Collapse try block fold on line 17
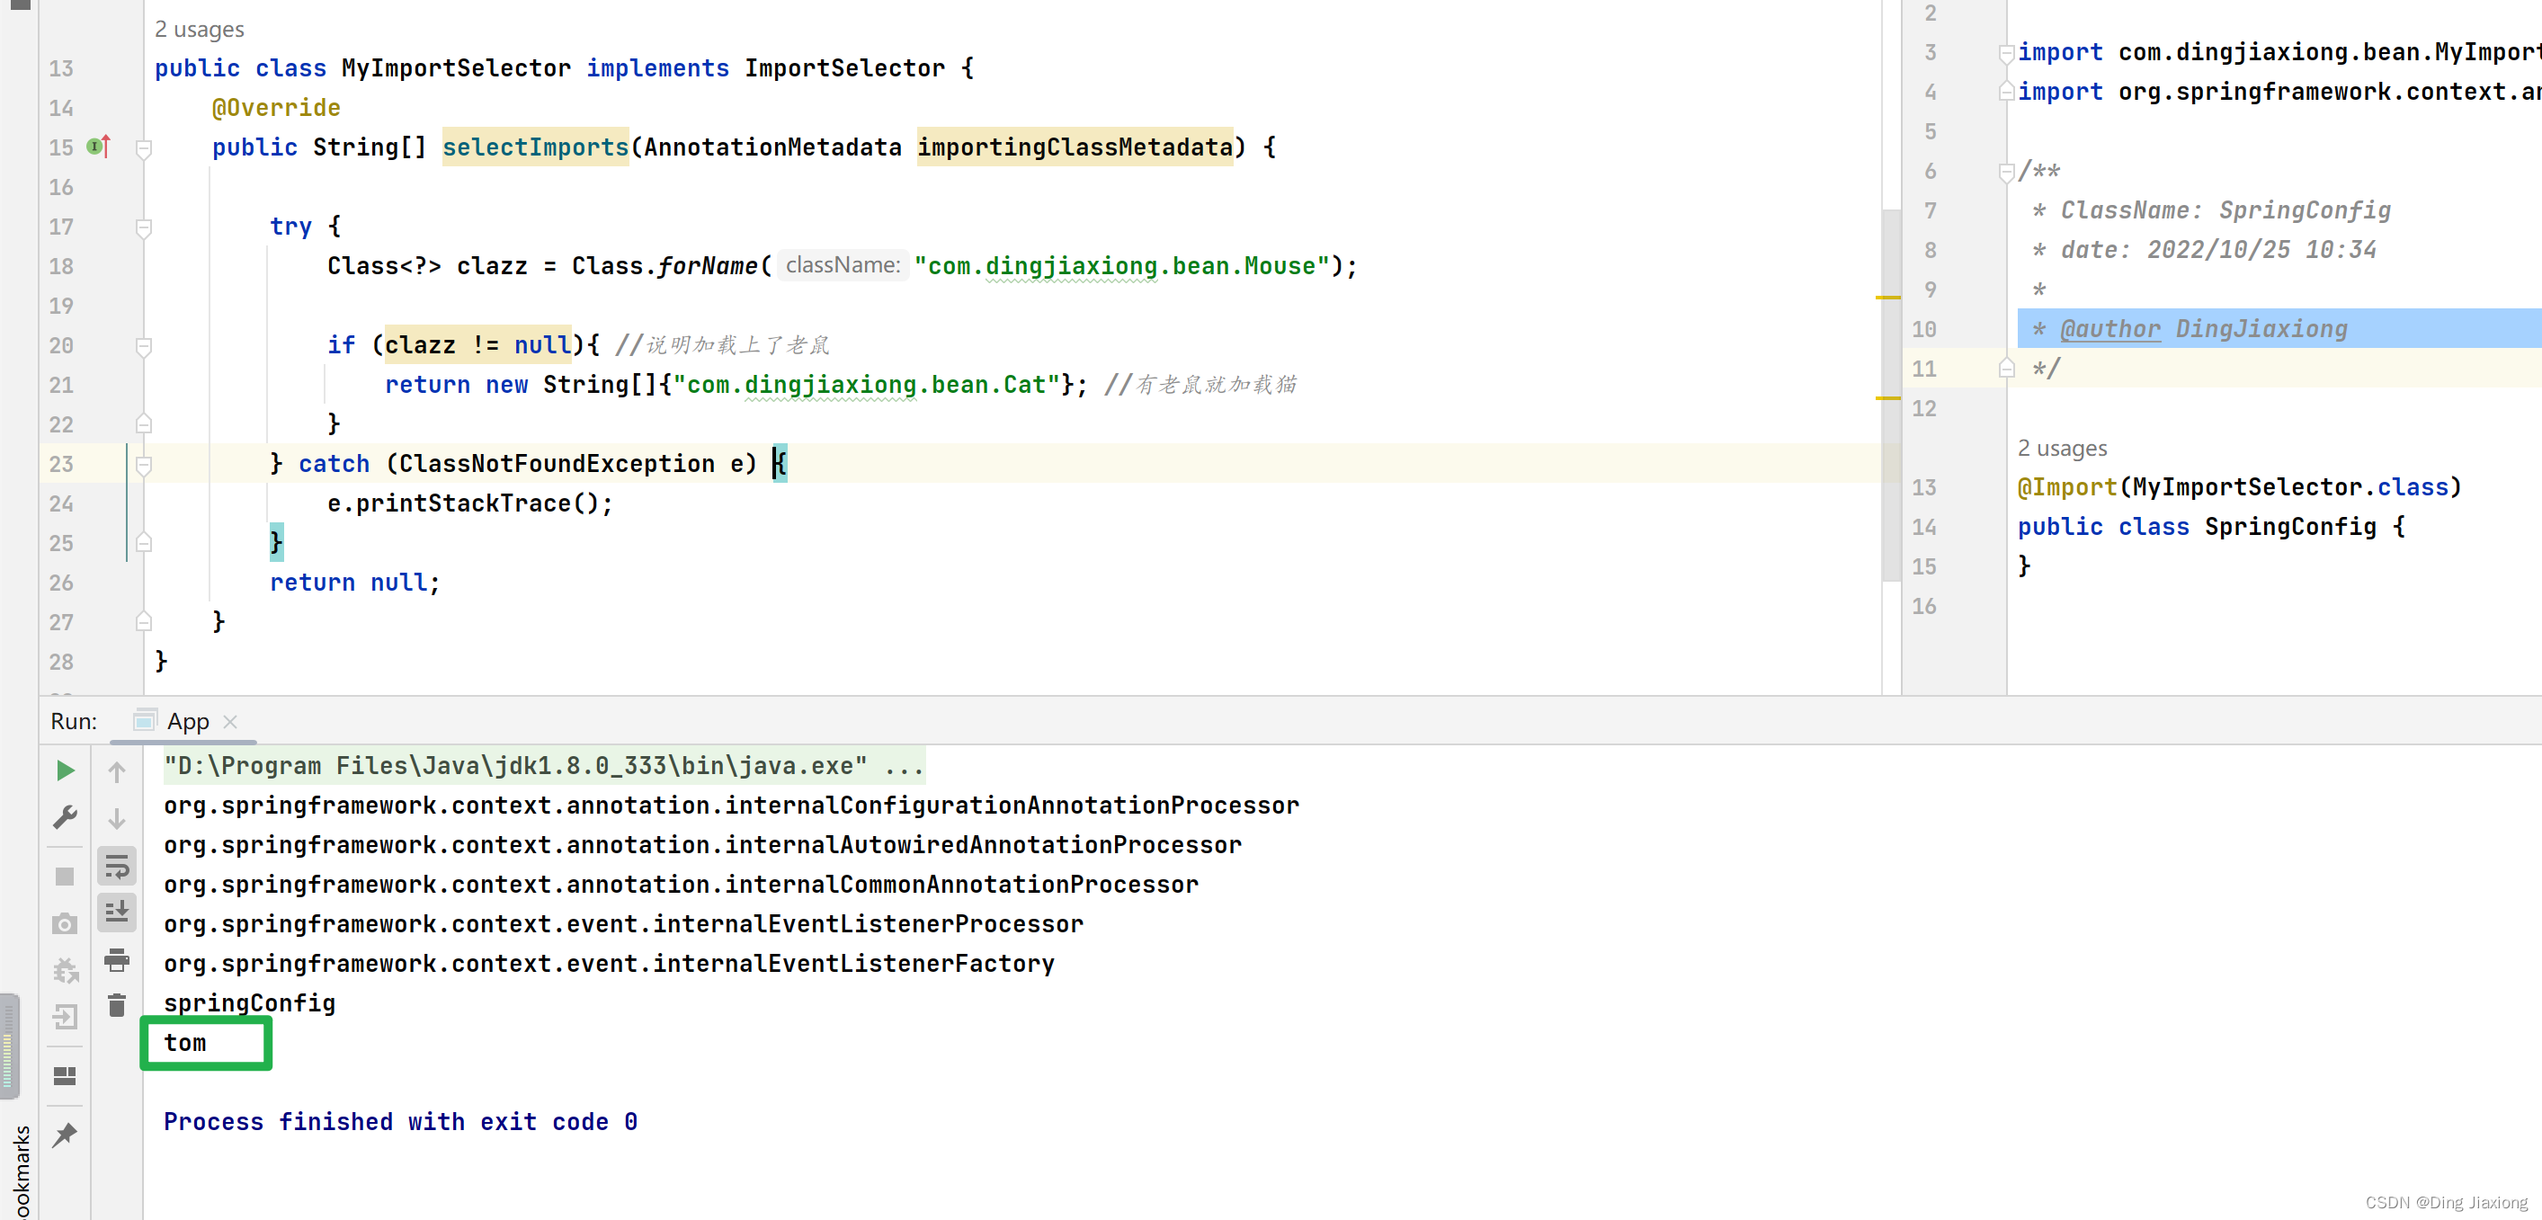 (144, 227)
